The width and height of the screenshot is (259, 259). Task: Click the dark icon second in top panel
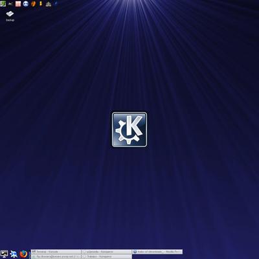click(10, 4)
